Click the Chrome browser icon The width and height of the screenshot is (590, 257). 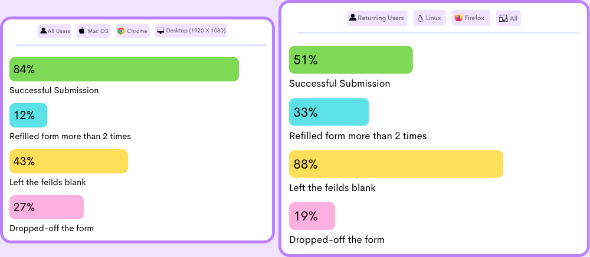[x=121, y=31]
